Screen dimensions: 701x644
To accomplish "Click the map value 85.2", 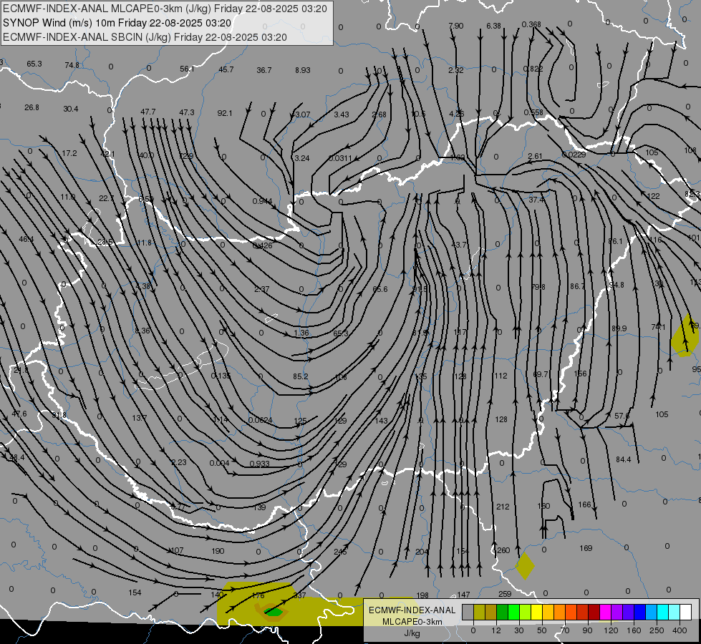I will pos(301,376).
